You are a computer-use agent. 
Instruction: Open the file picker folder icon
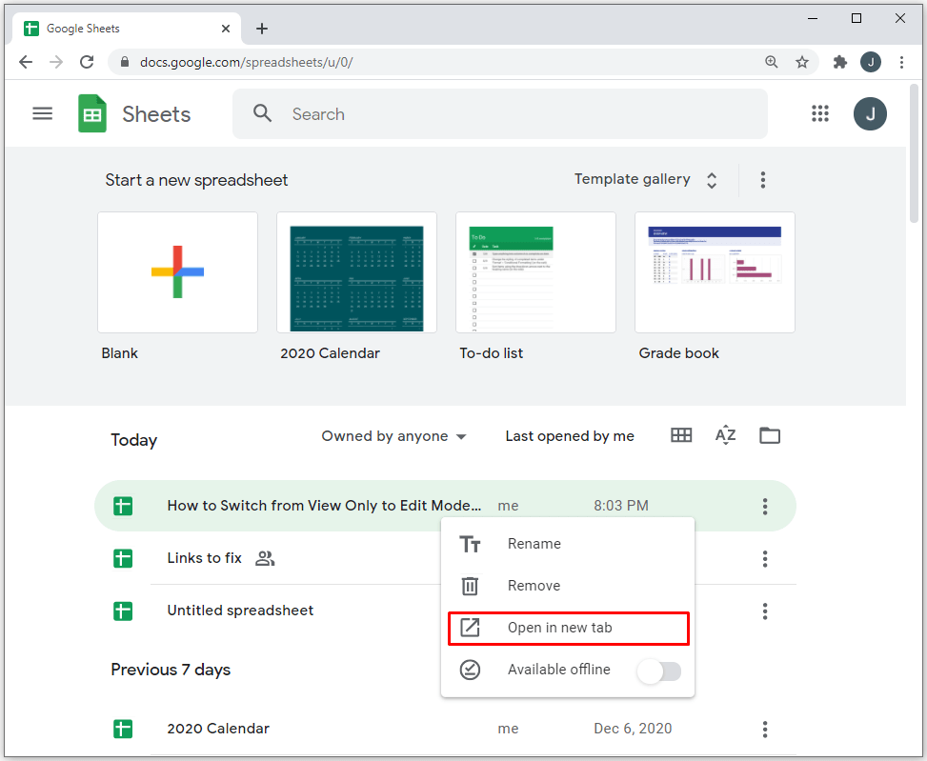click(770, 435)
